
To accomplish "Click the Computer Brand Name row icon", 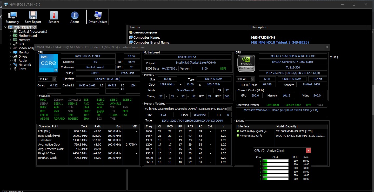I will 131,42.
